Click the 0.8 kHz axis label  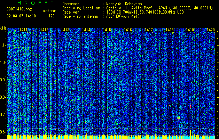[x=3, y=97]
